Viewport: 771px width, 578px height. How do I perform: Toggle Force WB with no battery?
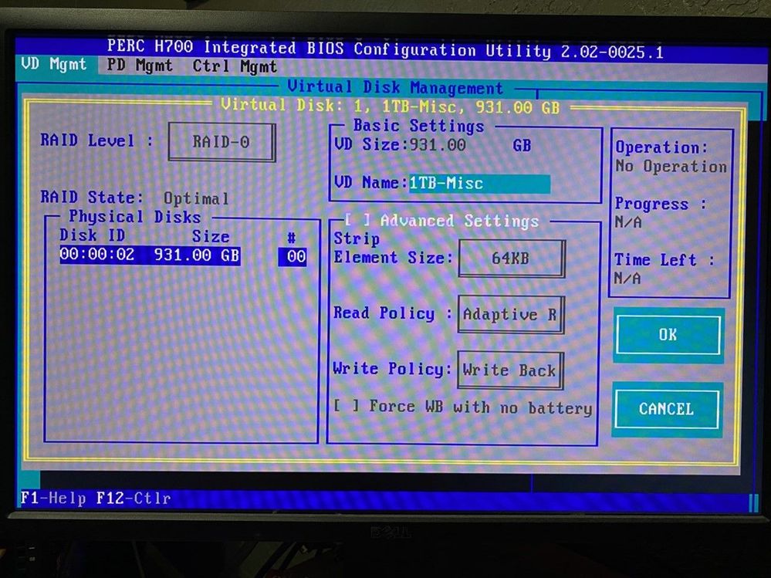[347, 406]
